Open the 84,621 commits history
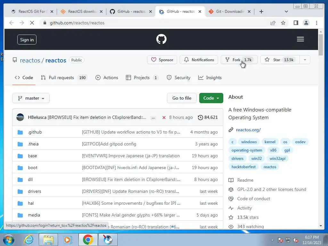The image size is (328, 246). (208, 117)
